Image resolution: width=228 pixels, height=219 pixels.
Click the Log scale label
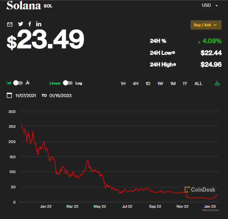coord(79,83)
